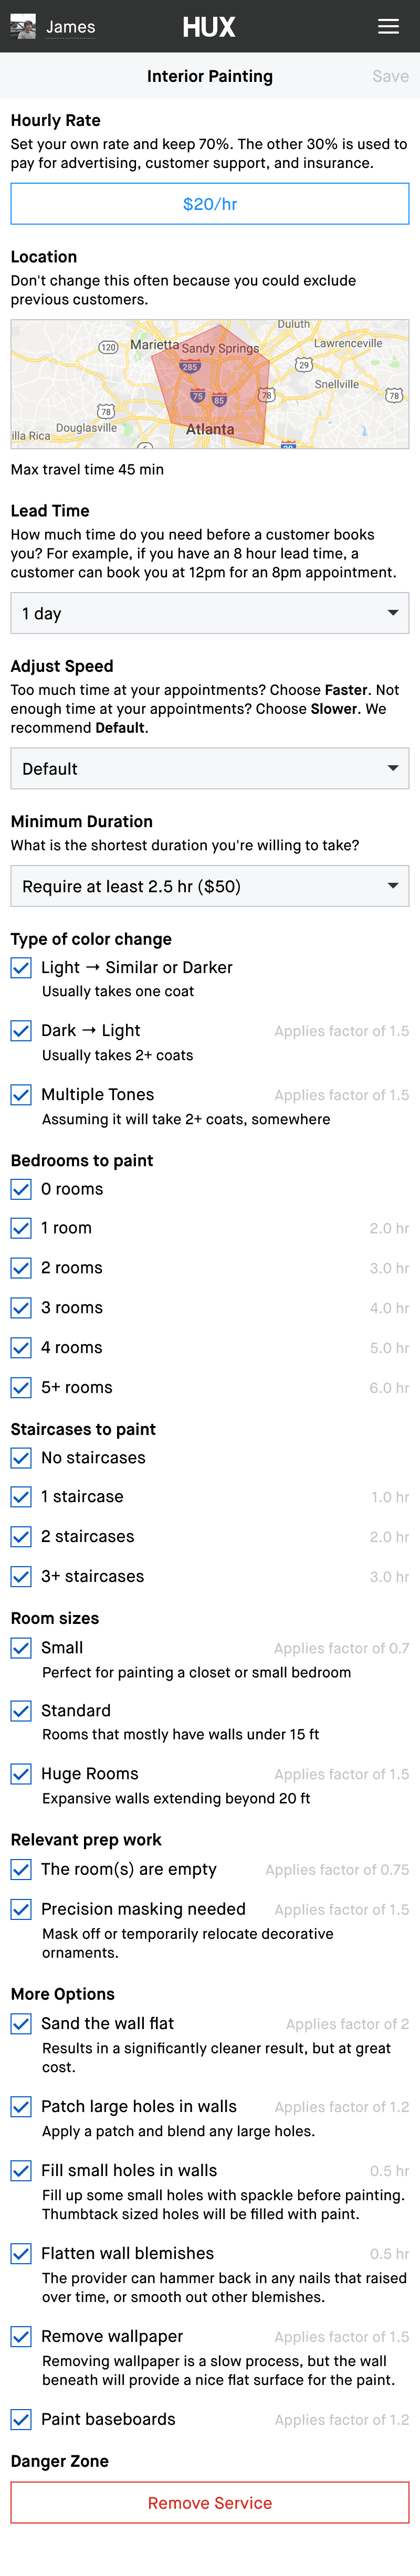Open the Lead Time dropdown
This screenshot has height=2576, width=420.
tap(210, 613)
